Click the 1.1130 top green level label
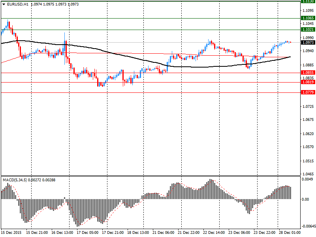316x237 pixels. pos(308,1)
